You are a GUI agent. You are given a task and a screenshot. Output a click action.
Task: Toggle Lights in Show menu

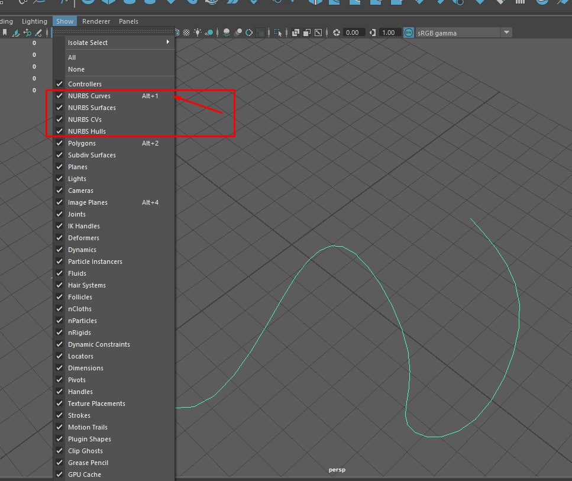tap(114, 179)
